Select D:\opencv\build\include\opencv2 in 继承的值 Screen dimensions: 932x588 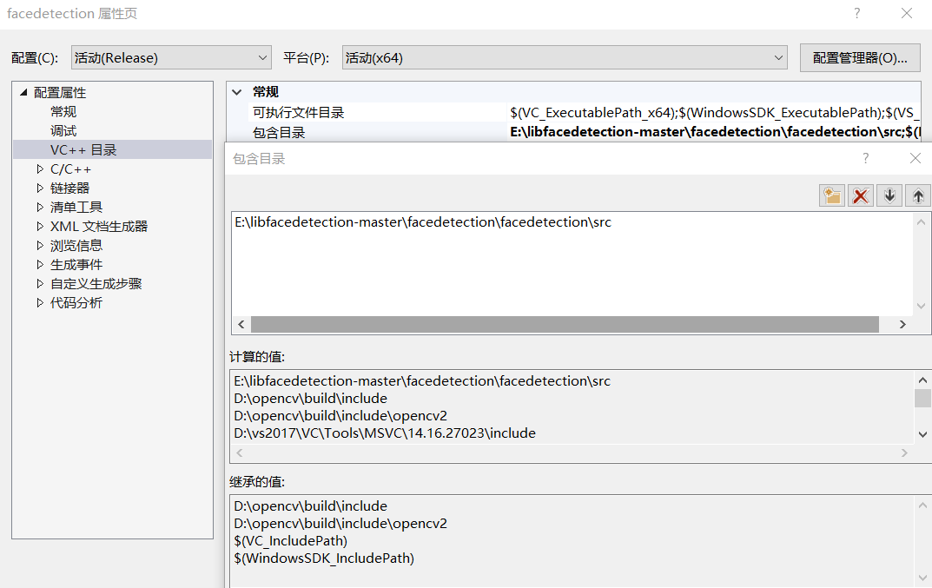pyautogui.click(x=340, y=523)
